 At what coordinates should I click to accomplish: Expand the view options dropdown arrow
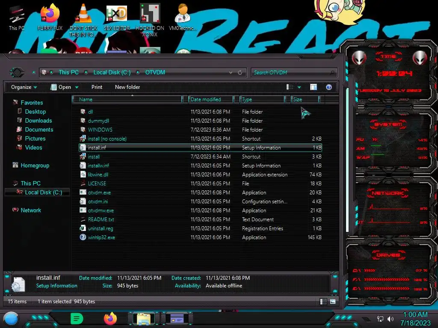click(x=299, y=88)
